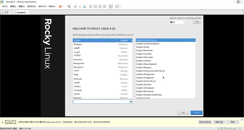Close the Rocky810 tab with its X
The width and height of the screenshot is (244, 130).
(28, 13)
